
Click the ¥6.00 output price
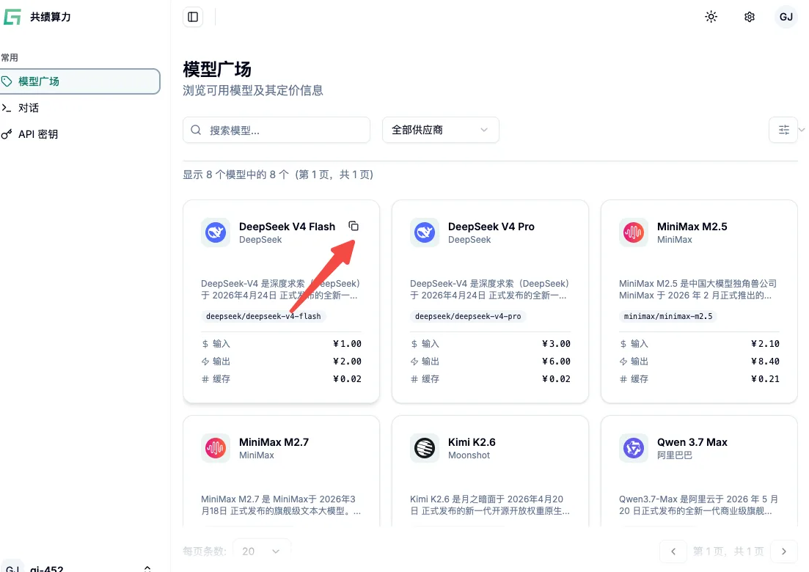coord(556,361)
